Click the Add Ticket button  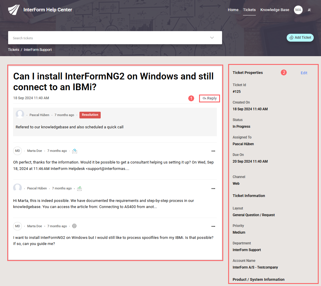pos(300,38)
